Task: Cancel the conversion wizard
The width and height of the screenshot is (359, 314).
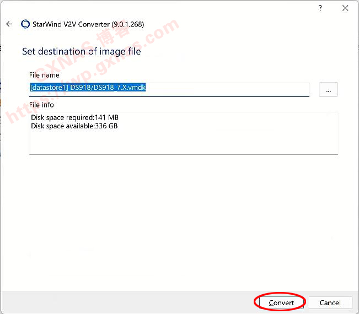Action: point(330,302)
